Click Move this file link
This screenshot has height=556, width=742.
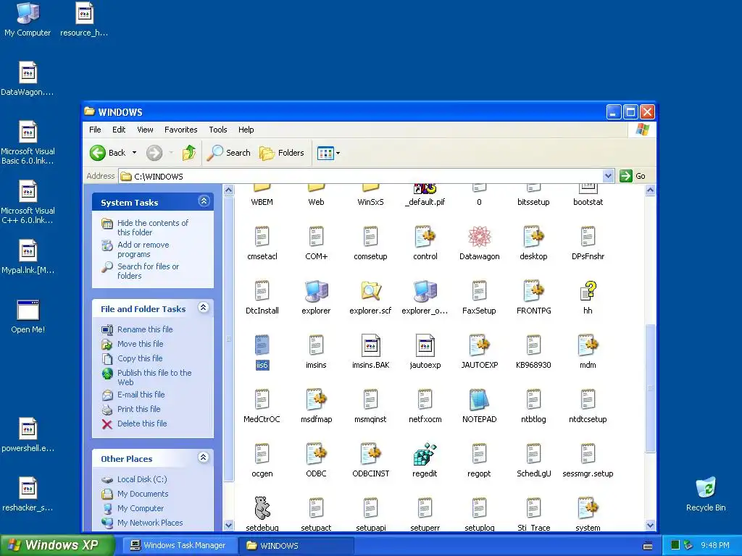coord(140,344)
